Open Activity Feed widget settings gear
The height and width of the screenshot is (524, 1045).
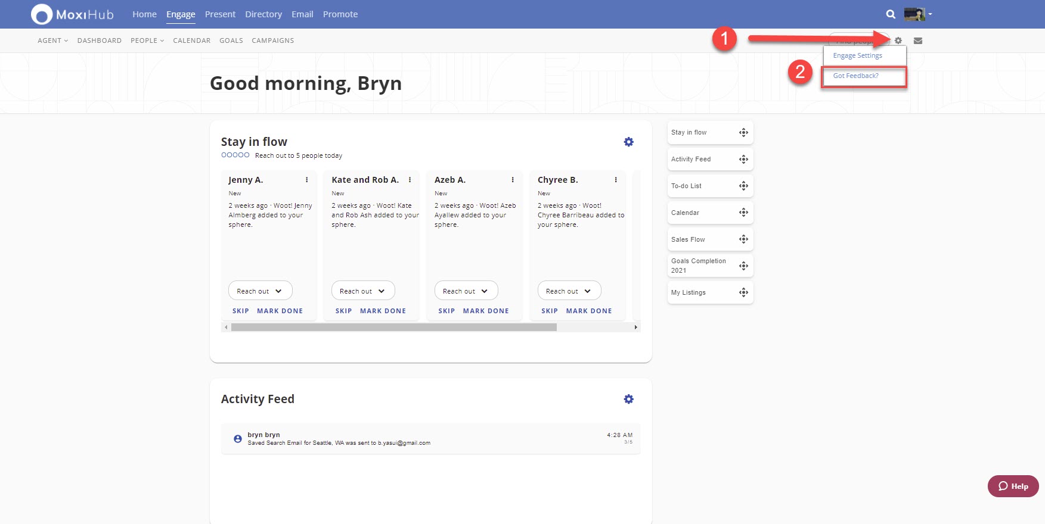coord(628,399)
